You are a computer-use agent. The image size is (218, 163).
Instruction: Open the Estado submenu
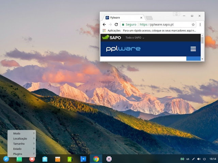point(22,149)
